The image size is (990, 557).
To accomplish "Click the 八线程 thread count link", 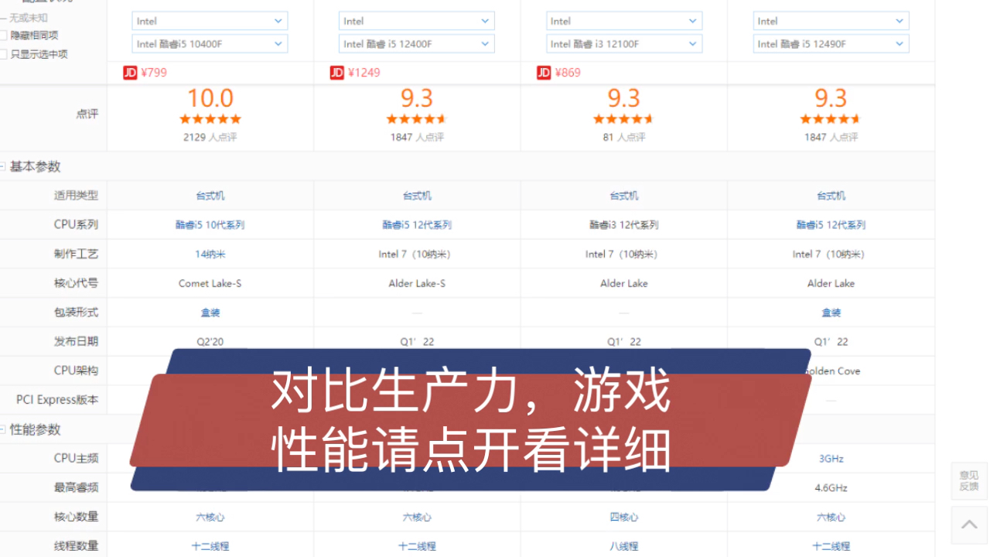I will [x=623, y=546].
